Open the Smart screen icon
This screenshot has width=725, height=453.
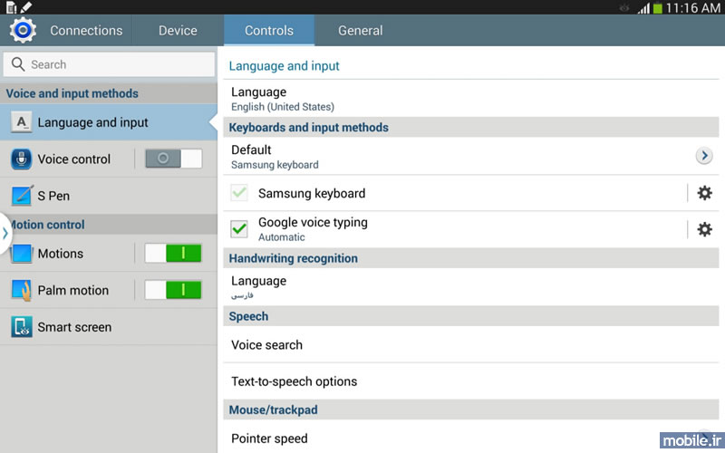[22, 327]
